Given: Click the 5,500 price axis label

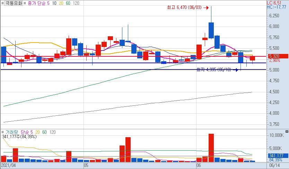Looking at the screenshot, I should (x=274, y=48).
